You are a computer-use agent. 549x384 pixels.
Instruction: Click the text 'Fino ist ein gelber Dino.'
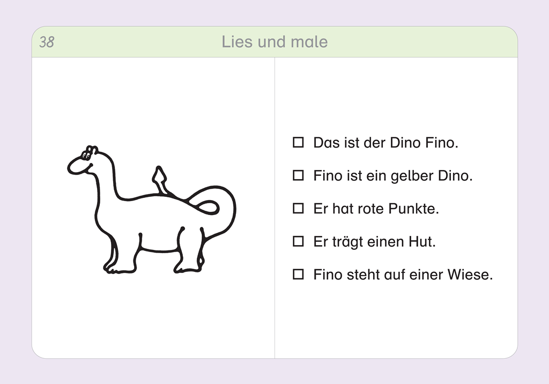point(393,176)
